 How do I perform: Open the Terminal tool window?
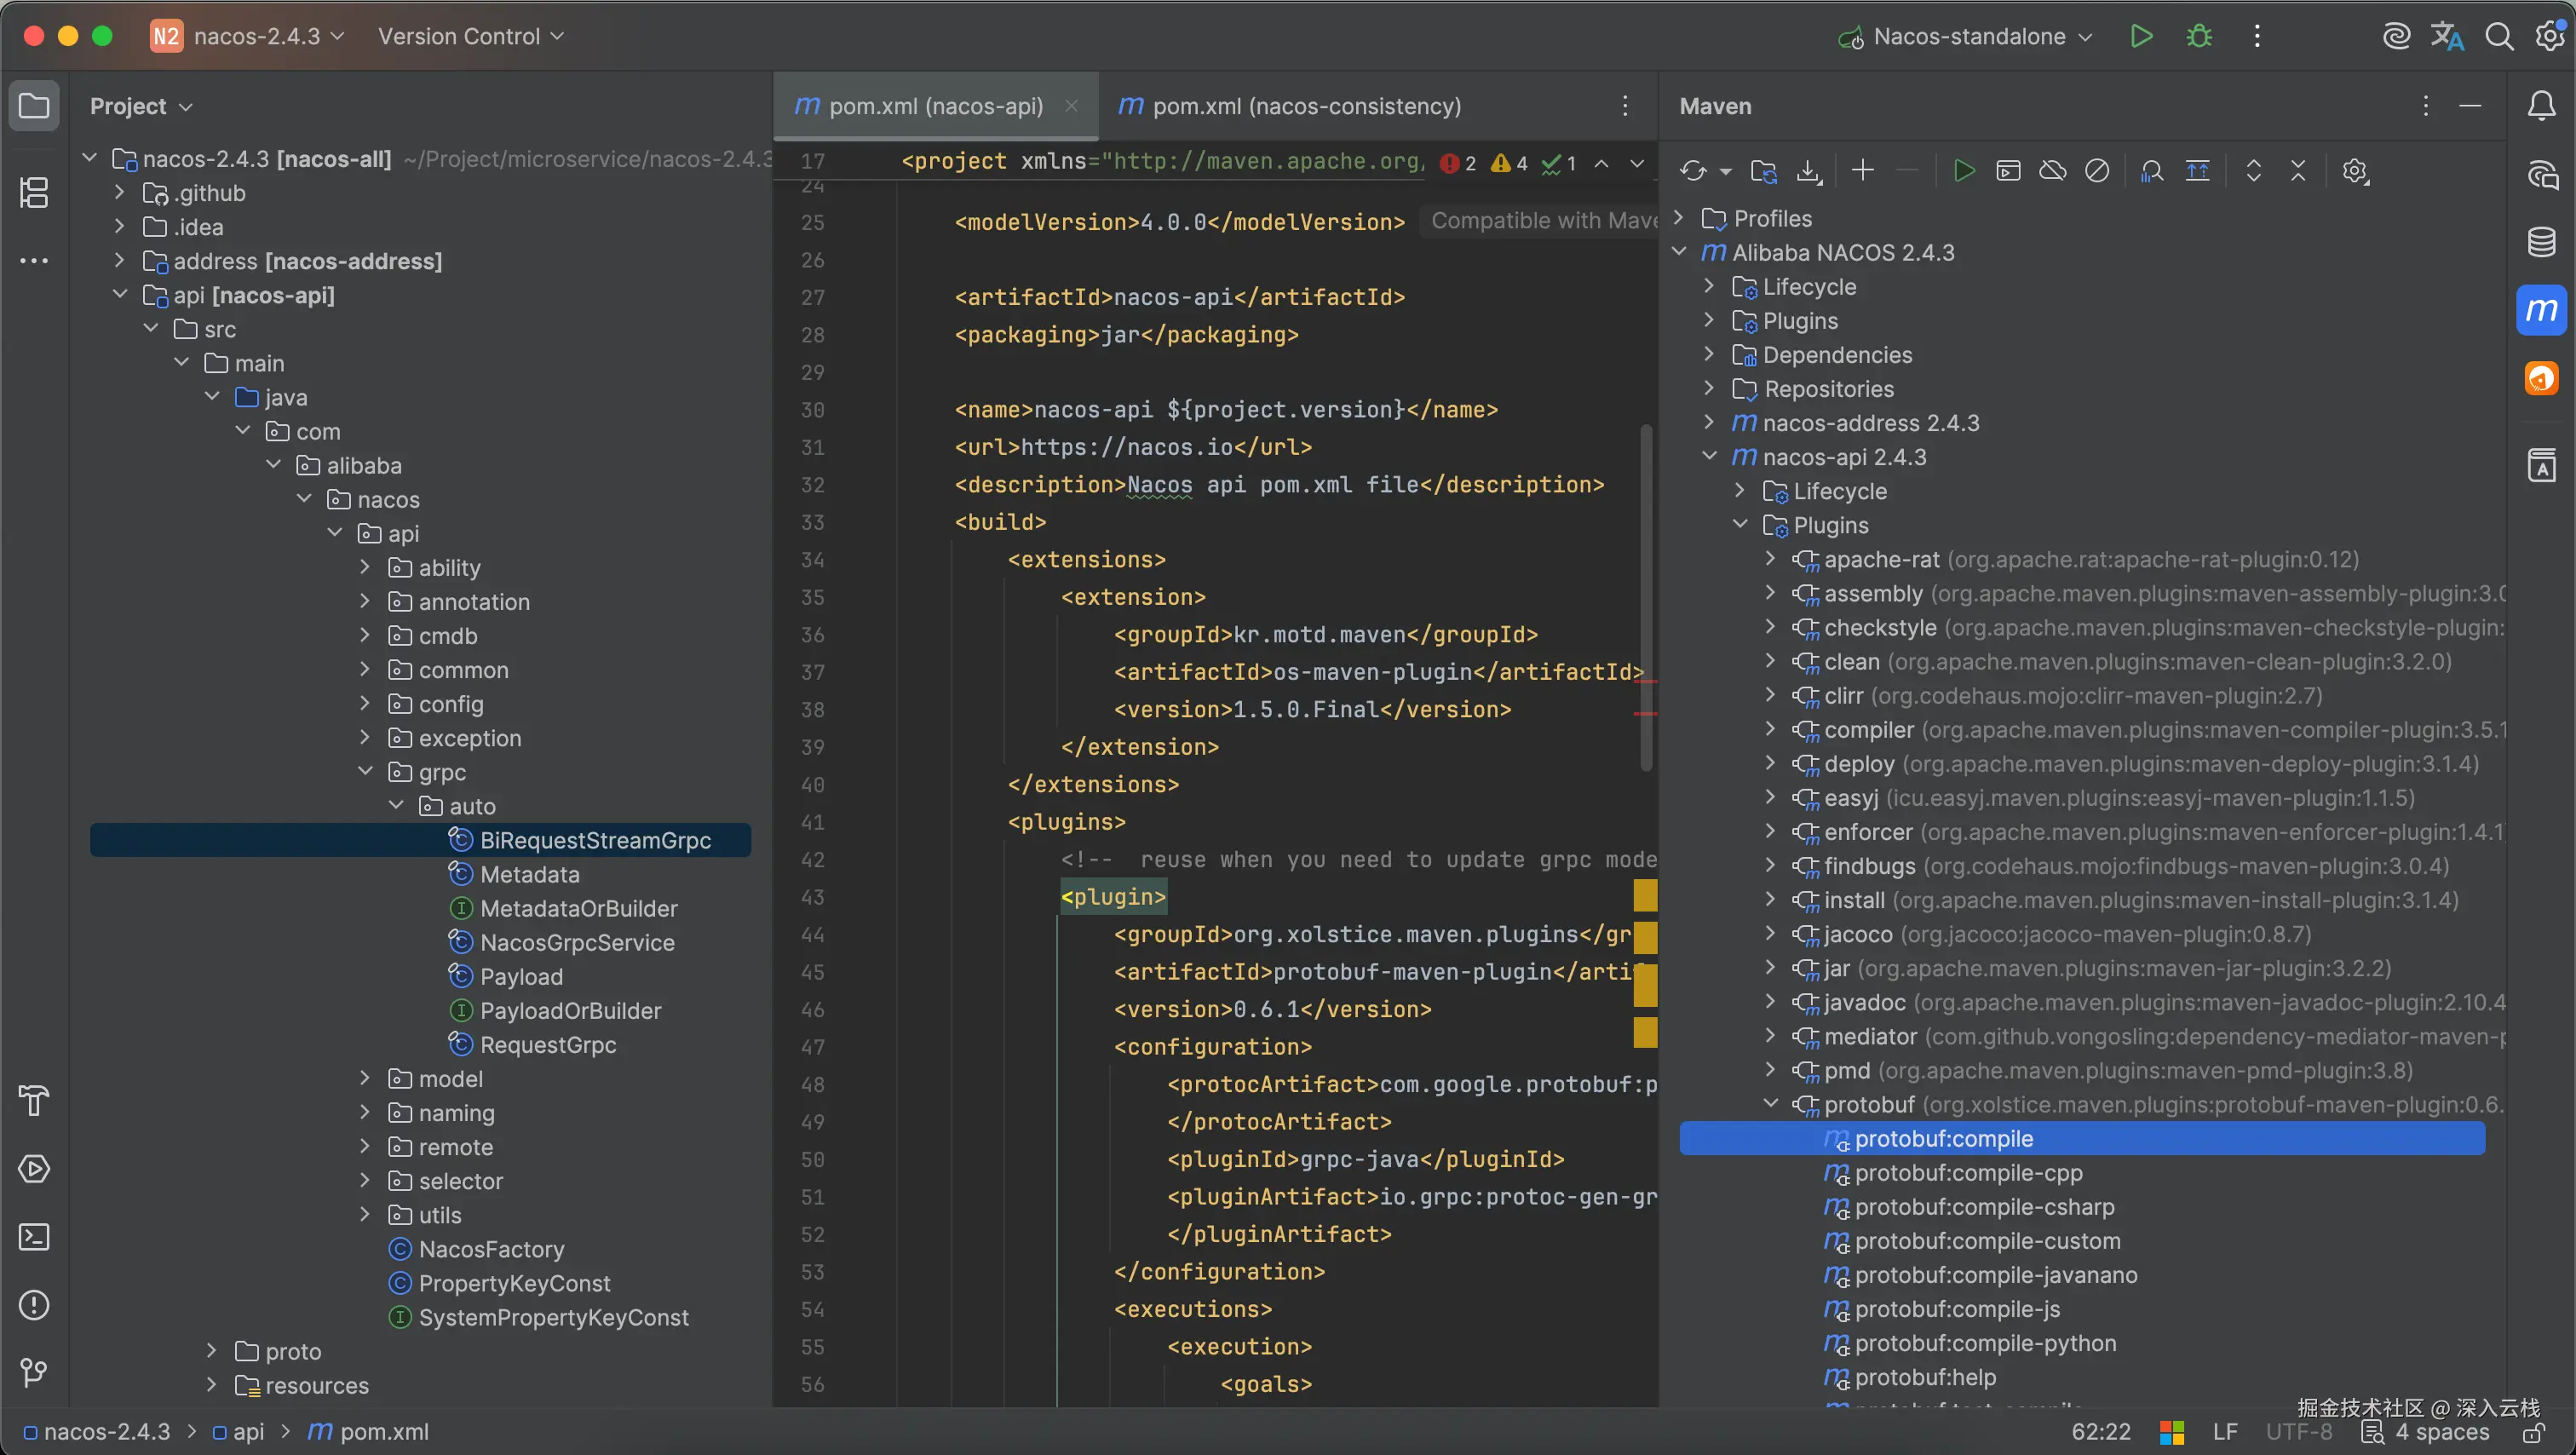tap(34, 1237)
